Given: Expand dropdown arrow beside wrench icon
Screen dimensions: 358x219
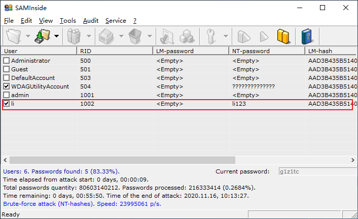Looking at the screenshot, I should pyautogui.click(x=226, y=36).
